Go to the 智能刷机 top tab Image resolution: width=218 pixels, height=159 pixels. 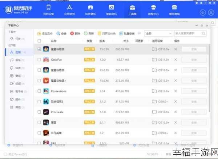pos(112,10)
